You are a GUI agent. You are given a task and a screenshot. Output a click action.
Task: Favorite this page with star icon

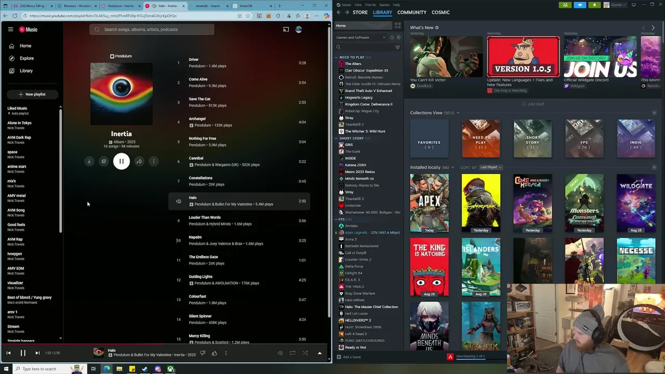tap(249, 16)
